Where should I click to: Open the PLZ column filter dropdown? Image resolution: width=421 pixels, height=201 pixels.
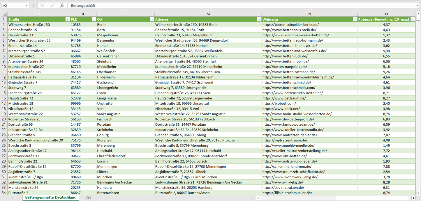point(94,19)
